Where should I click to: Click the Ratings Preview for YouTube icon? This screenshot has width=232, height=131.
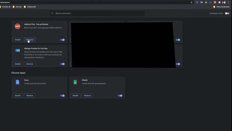coord(17,51)
